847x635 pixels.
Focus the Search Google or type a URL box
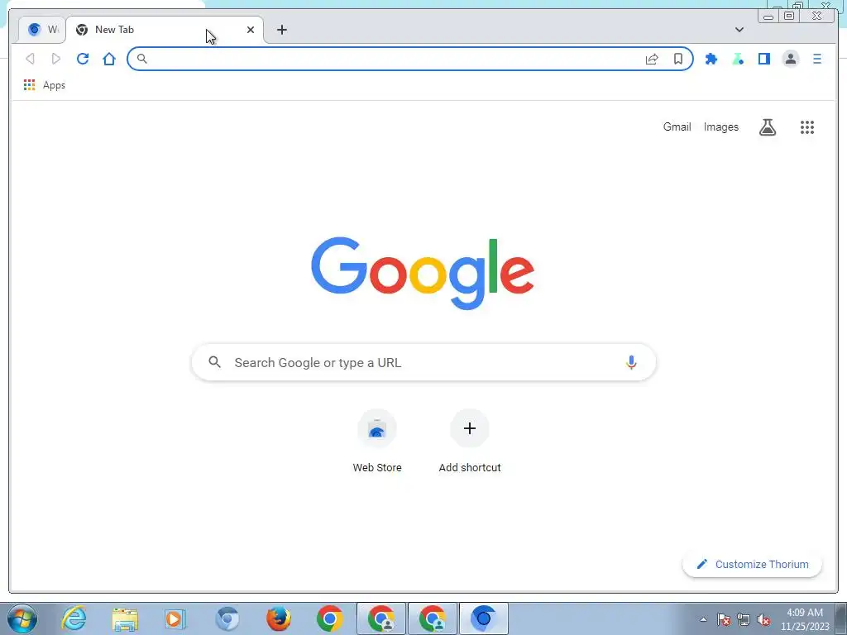(x=424, y=362)
